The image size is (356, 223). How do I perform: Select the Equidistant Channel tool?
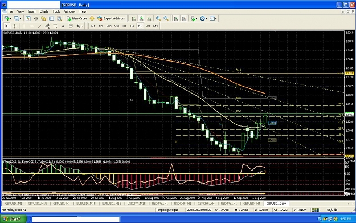tap(47, 26)
